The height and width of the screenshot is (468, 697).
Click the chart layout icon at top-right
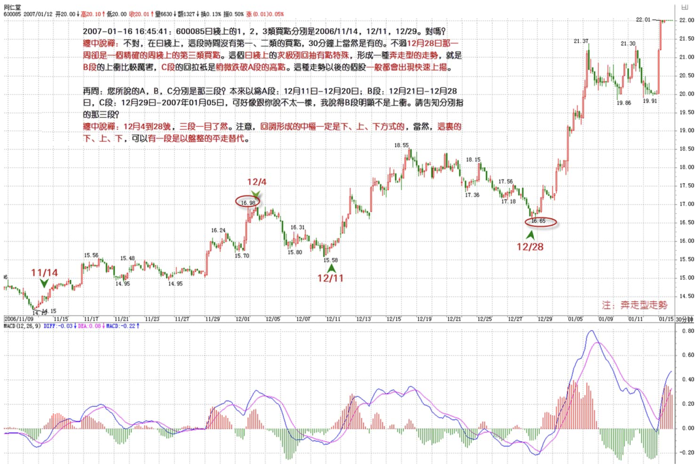tap(685, 7)
